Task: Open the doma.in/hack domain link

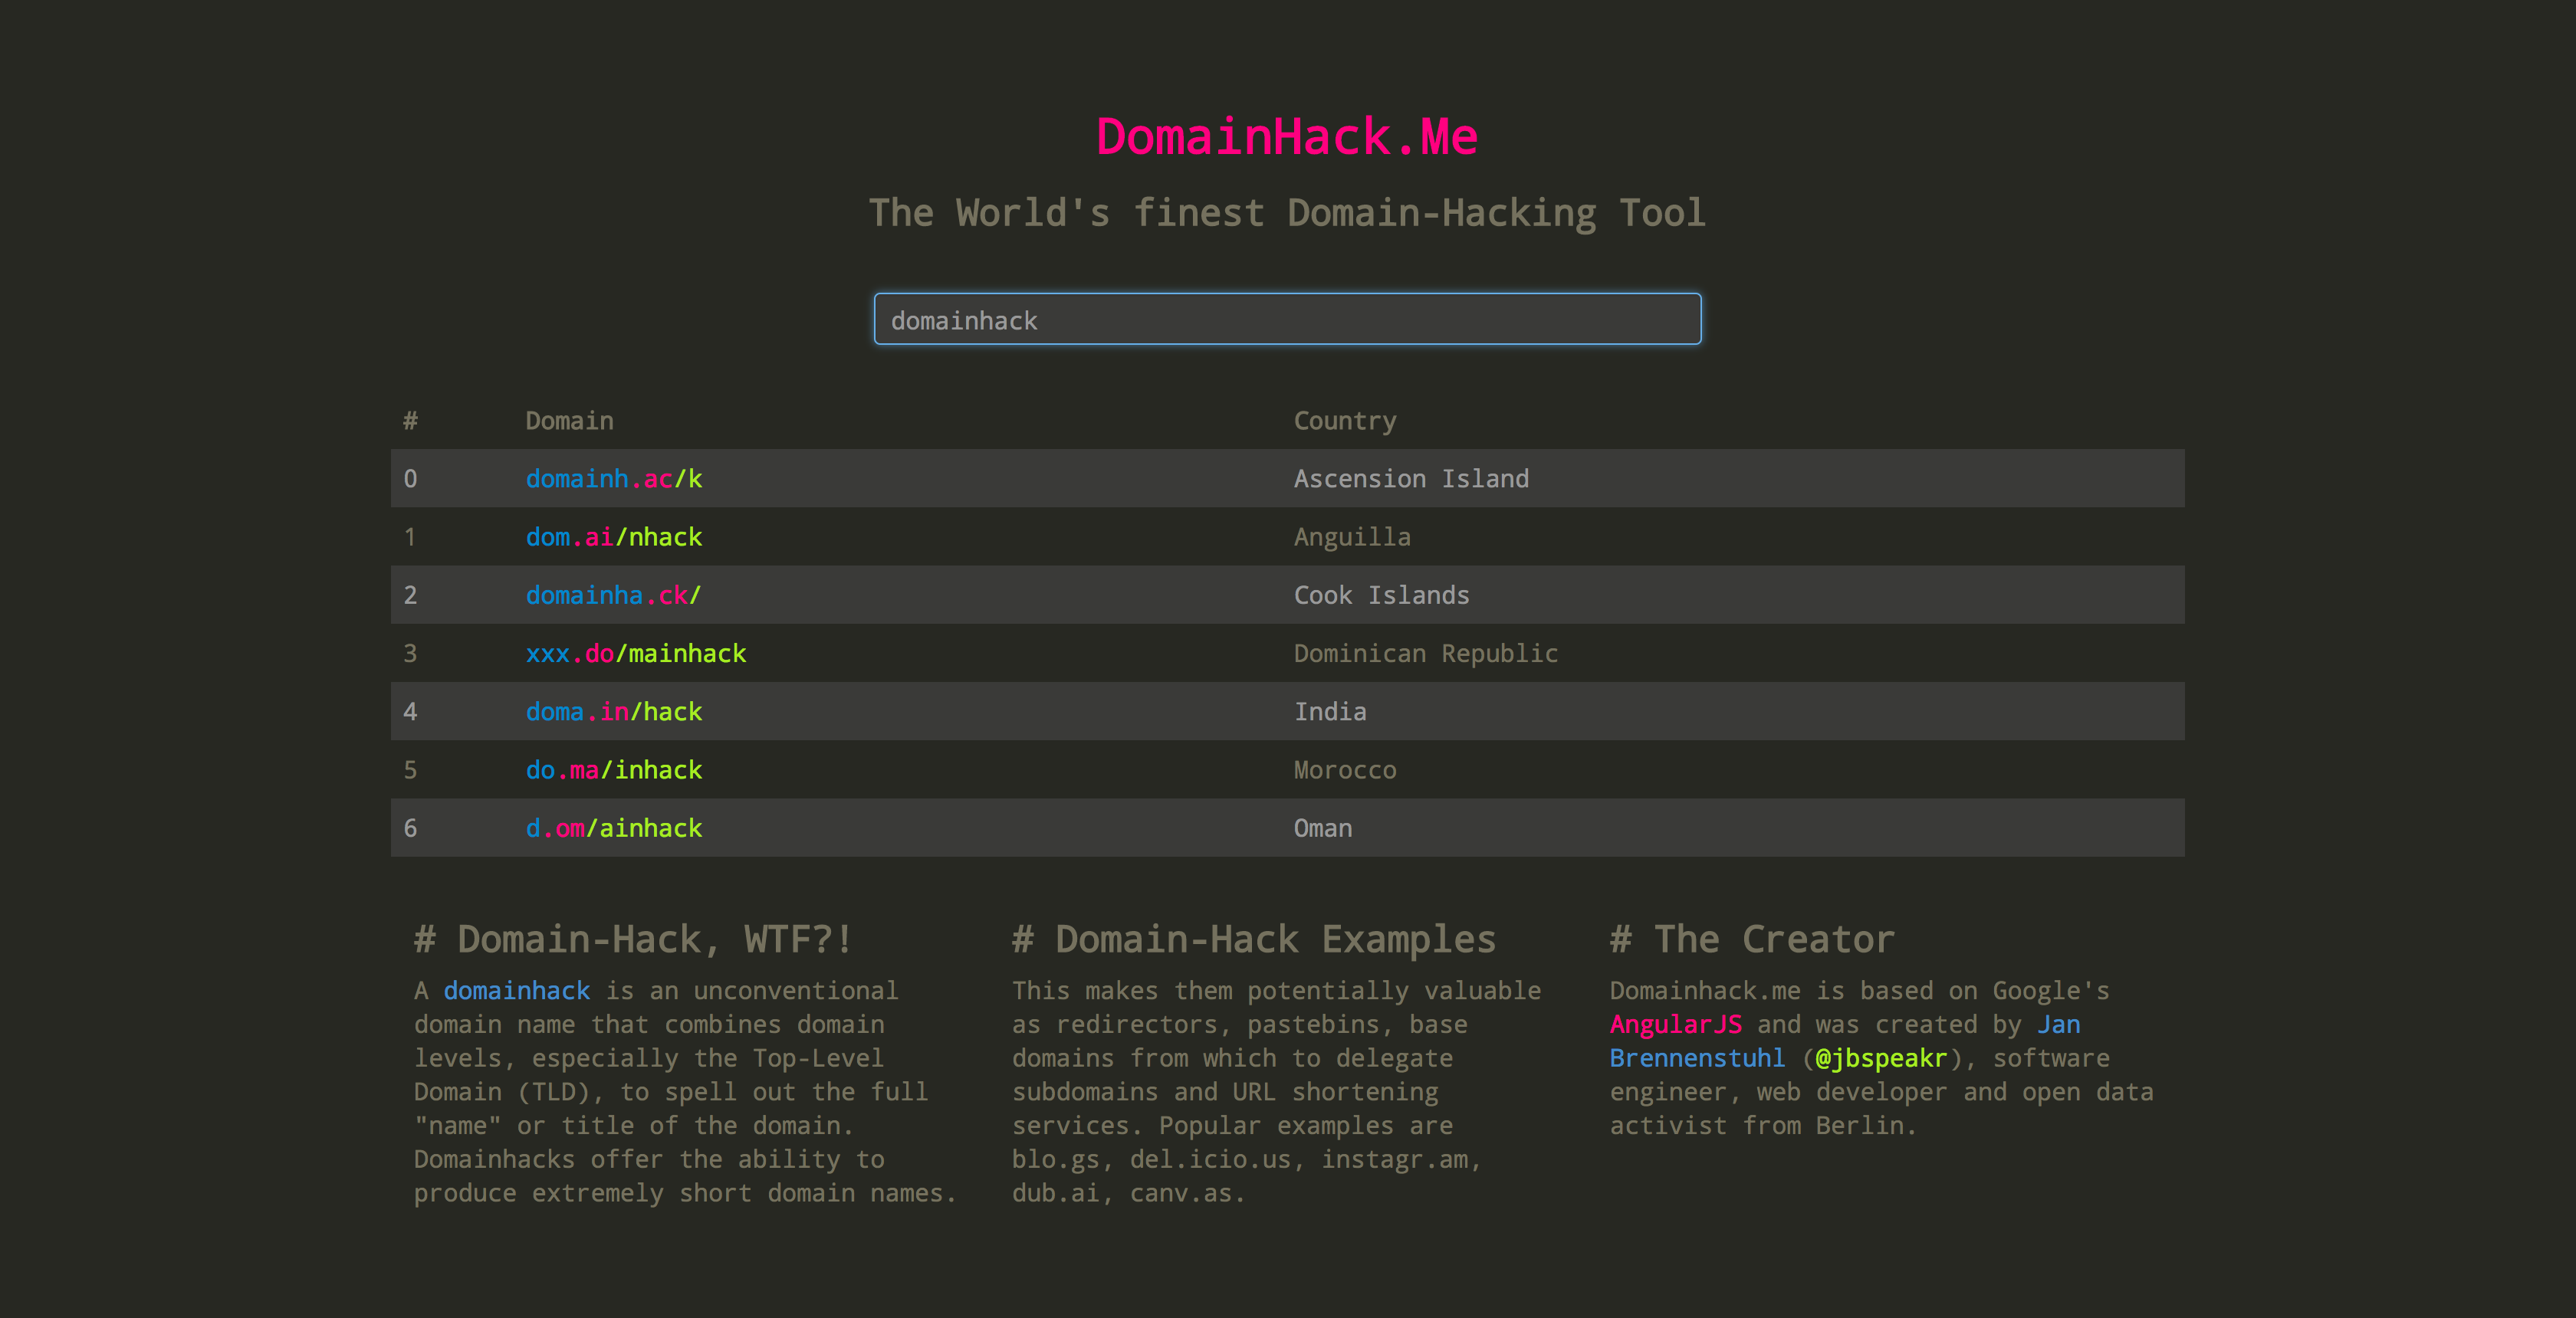Action: [x=613, y=711]
